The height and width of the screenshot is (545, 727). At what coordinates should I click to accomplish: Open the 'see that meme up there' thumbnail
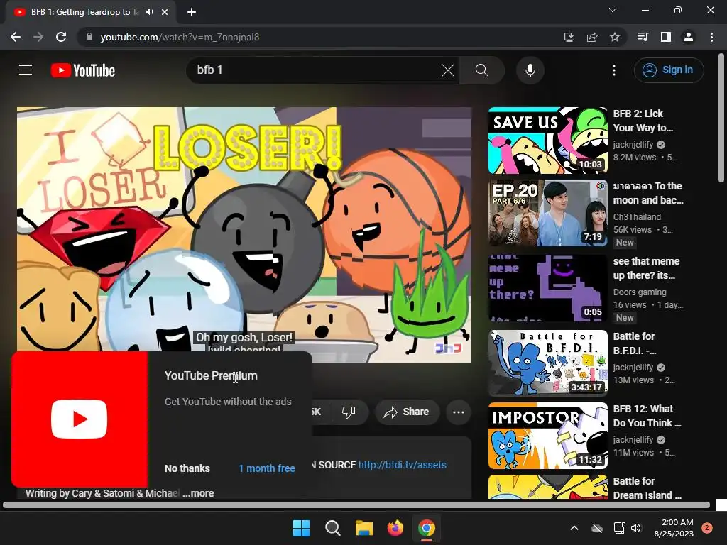click(x=547, y=288)
